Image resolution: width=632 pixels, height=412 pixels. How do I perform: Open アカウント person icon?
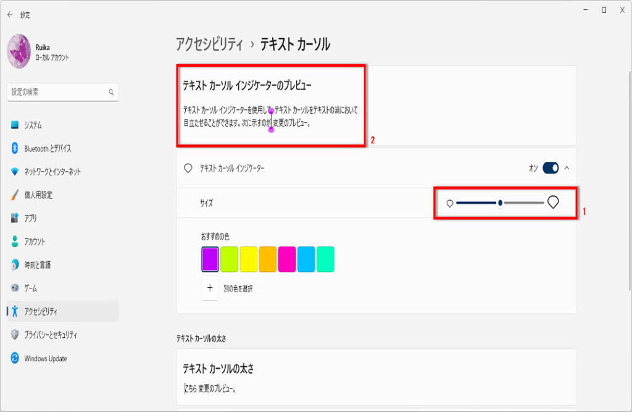coord(15,242)
